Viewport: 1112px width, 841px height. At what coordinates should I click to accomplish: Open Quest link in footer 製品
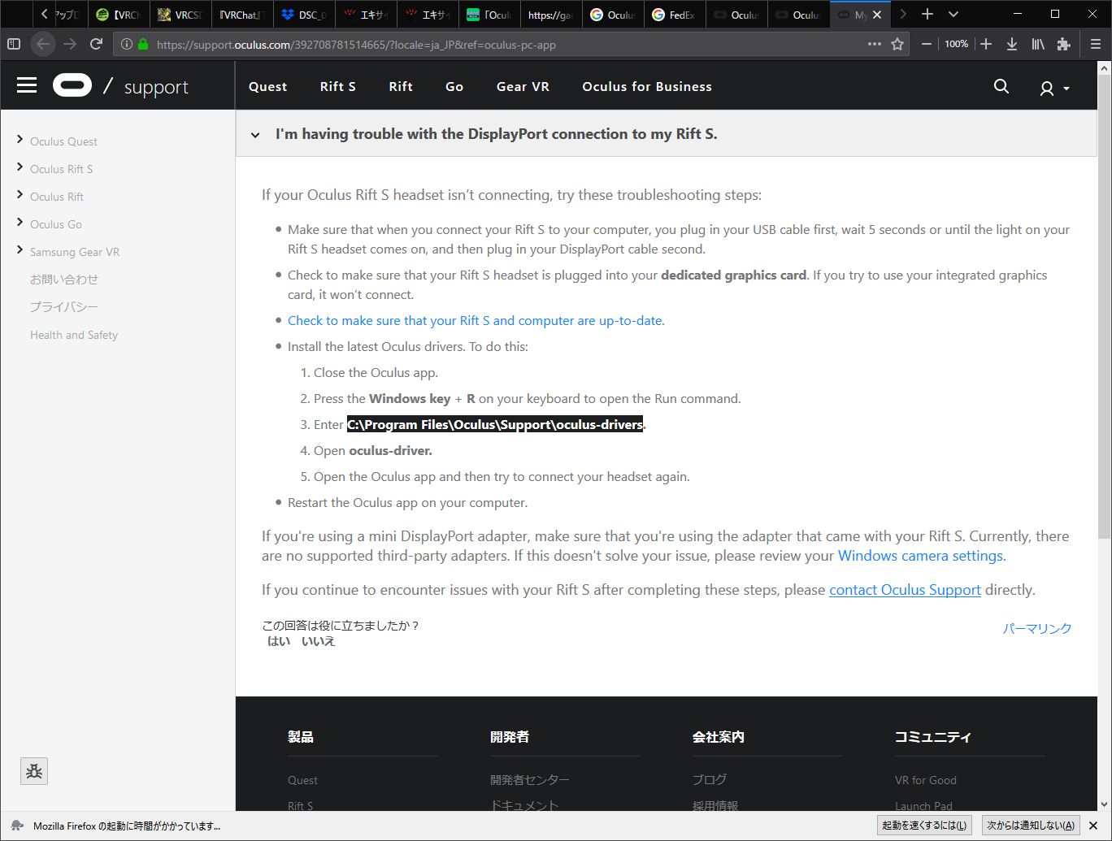(302, 780)
